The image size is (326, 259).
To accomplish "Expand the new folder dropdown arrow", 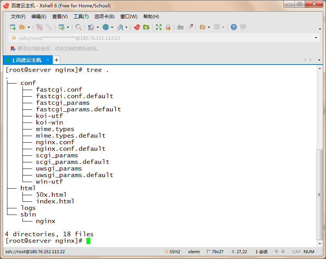I will [x=209, y=27].
